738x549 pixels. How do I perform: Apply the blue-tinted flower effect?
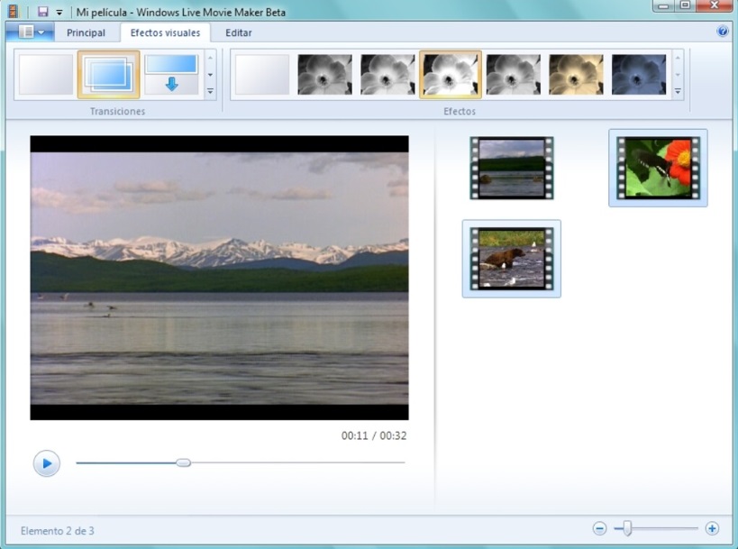[x=639, y=75]
